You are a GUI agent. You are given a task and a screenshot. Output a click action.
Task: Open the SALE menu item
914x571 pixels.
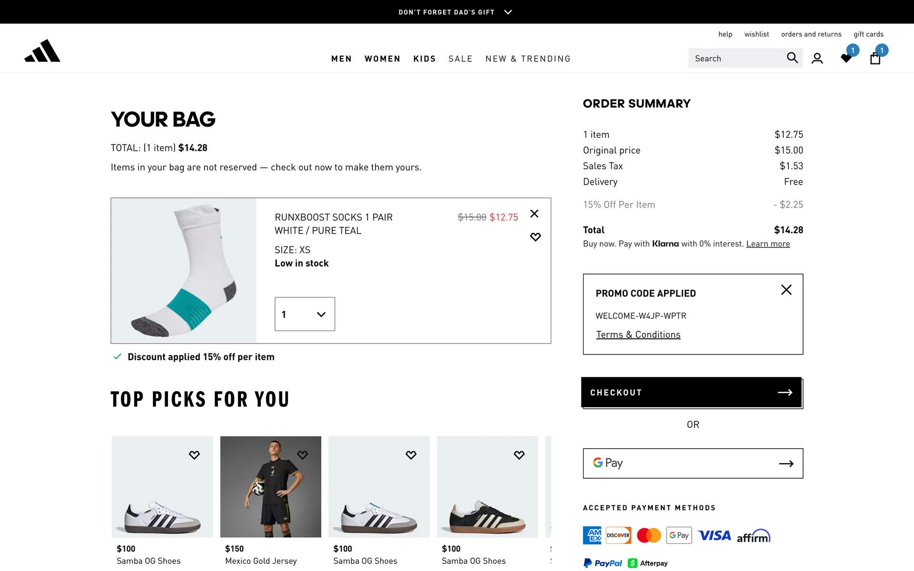[x=460, y=59]
